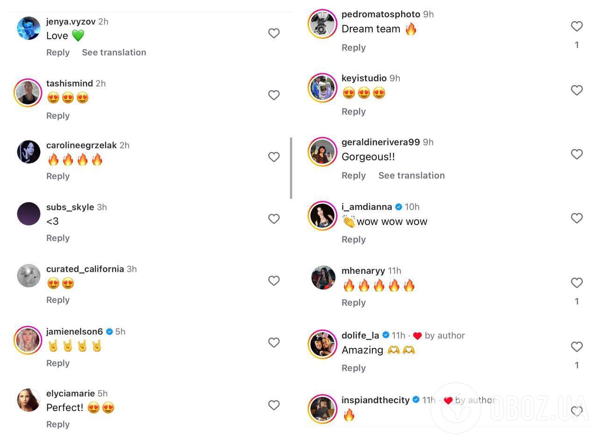Like tashismind's heart-eyes comment
Screen dimensions: 598x441
[x=274, y=95]
